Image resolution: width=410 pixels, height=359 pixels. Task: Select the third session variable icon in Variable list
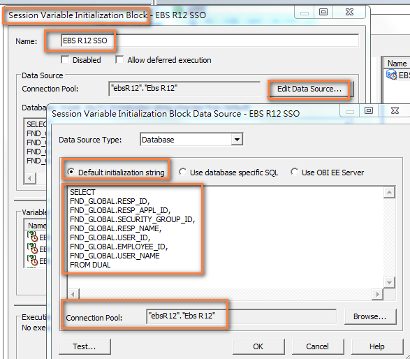(32, 260)
